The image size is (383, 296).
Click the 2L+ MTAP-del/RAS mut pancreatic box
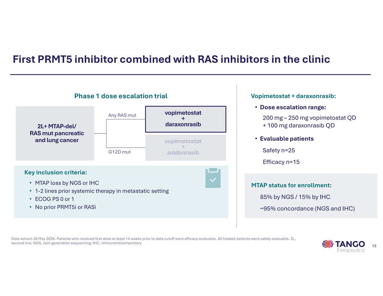(x=55, y=133)
